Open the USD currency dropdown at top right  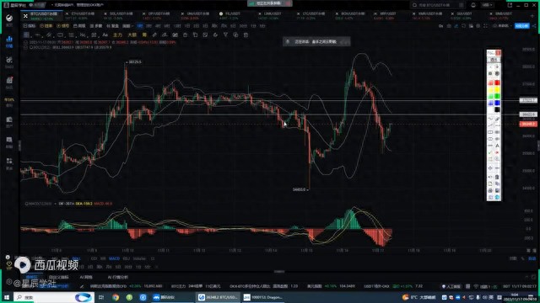[x=488, y=5]
